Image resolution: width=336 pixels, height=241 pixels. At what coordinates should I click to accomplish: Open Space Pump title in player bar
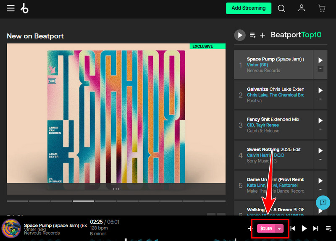click(x=55, y=225)
